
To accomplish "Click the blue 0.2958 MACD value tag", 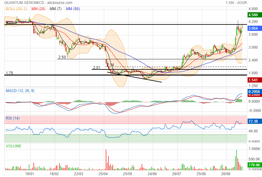I will coord(254,91).
